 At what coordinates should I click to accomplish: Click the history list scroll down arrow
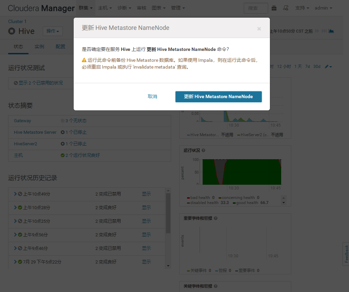click(x=168, y=266)
